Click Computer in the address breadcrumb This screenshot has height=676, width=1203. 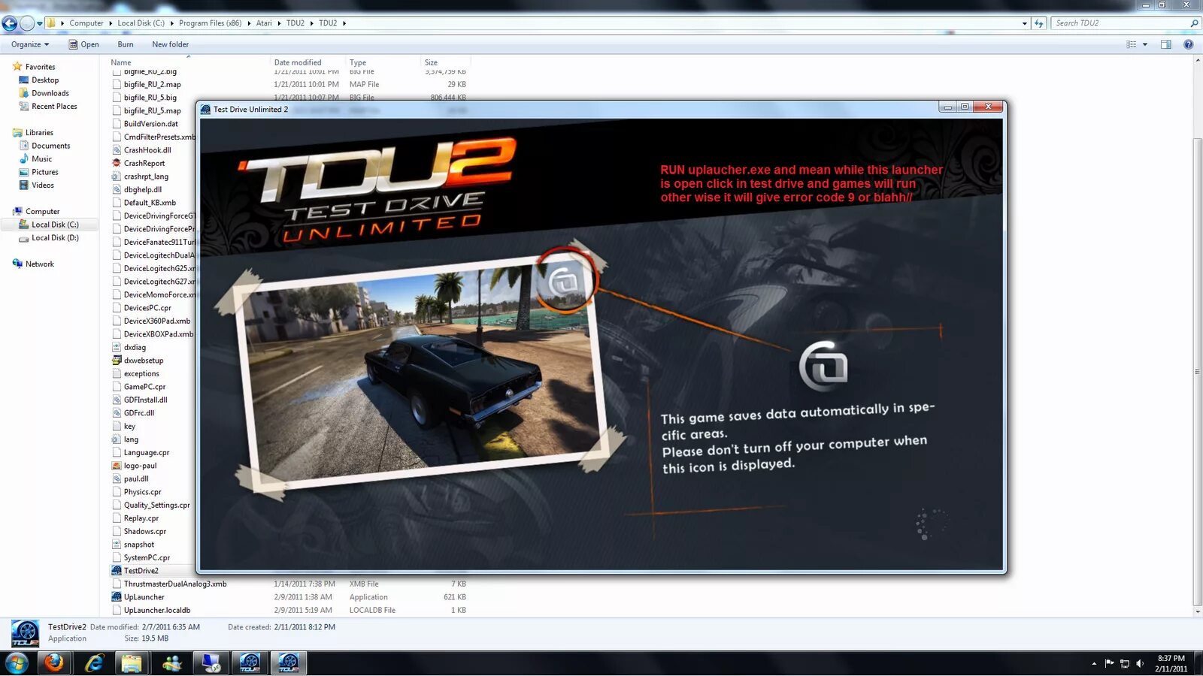point(86,23)
